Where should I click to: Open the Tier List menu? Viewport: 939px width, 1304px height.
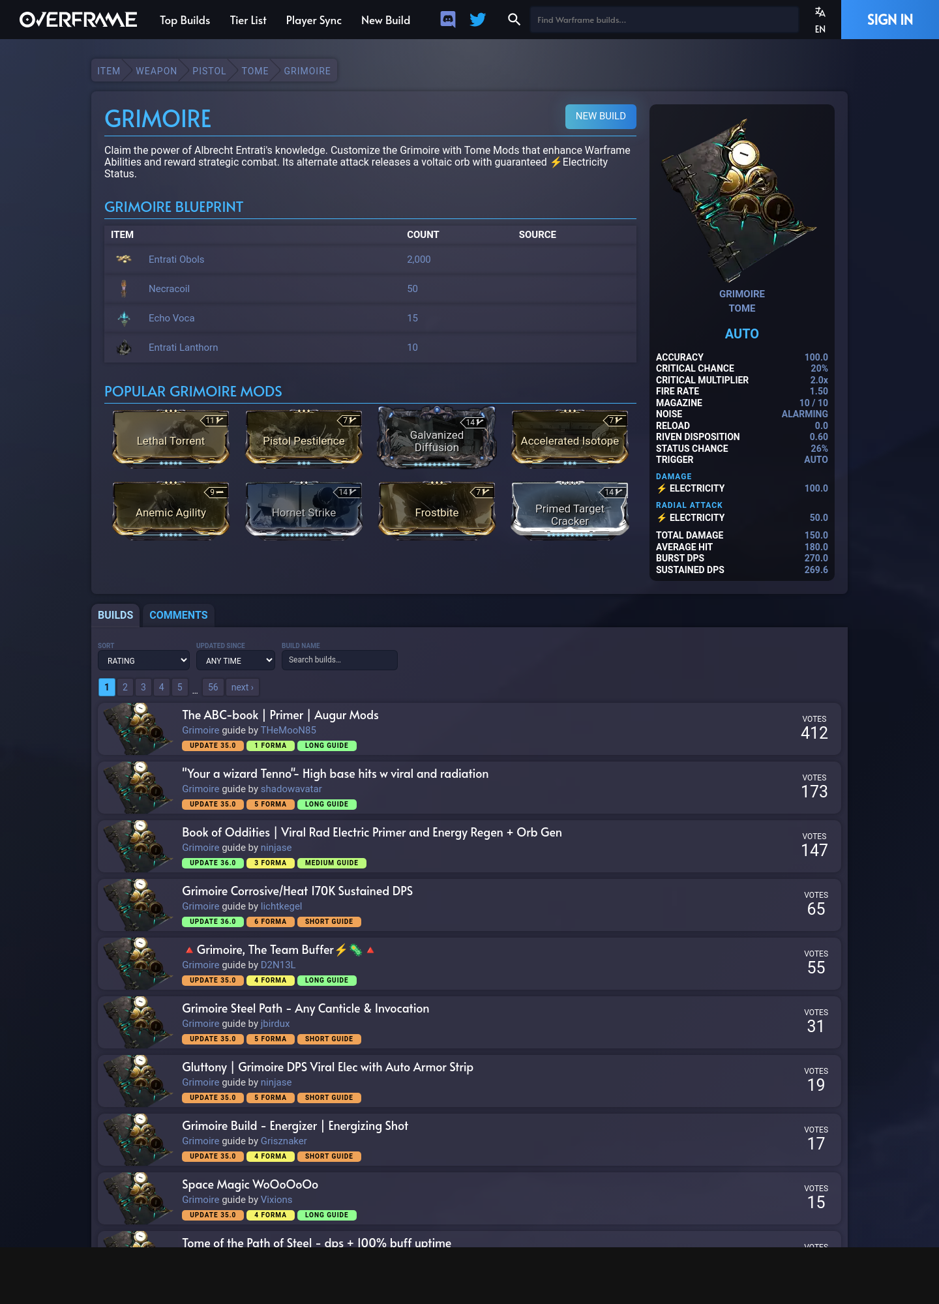click(248, 20)
